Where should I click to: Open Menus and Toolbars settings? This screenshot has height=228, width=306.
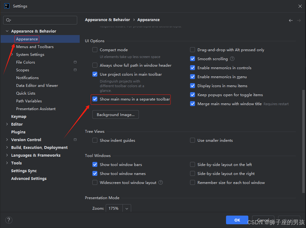(35, 47)
